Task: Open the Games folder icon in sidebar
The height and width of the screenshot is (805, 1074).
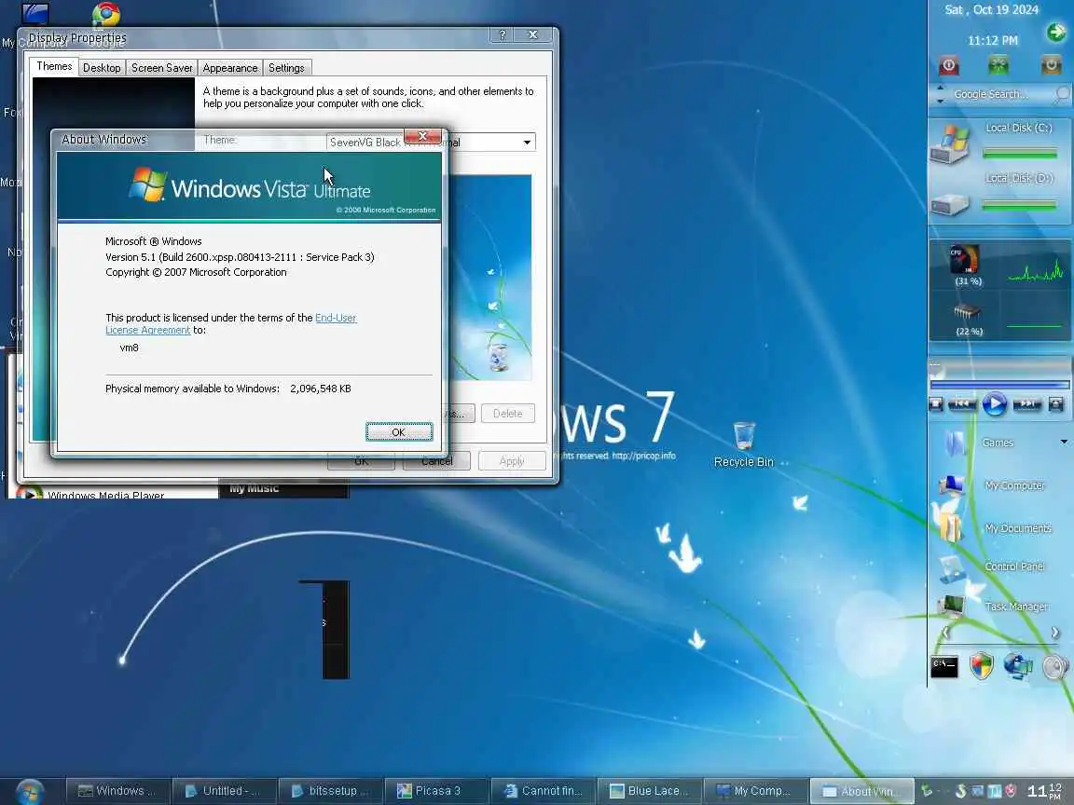Action: pos(956,443)
